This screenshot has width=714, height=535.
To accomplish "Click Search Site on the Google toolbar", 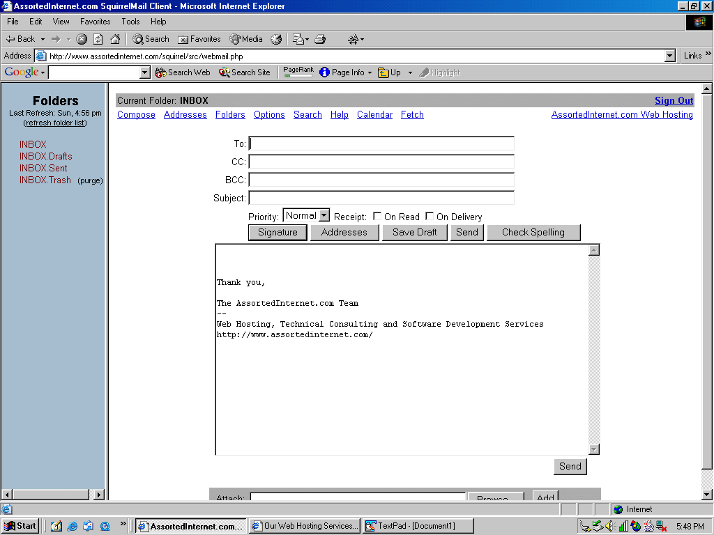I will pyautogui.click(x=245, y=72).
